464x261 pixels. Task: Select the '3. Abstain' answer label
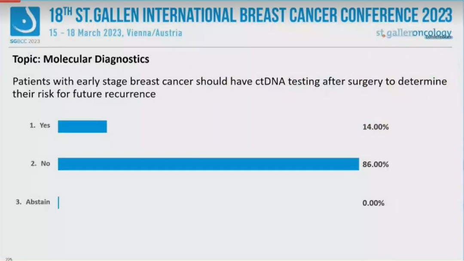pos(33,202)
